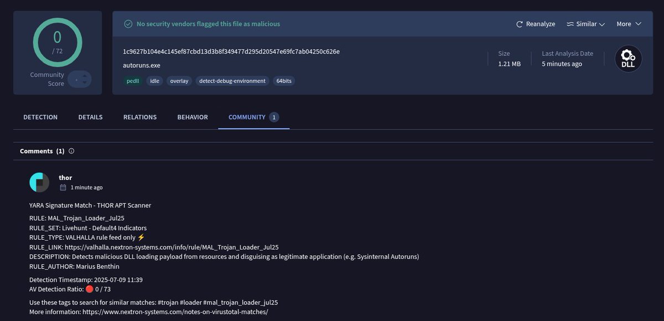Click the 'RULE_AUTHOR: Marius Benthin' line
The height and width of the screenshot is (321, 664).
(x=74, y=266)
